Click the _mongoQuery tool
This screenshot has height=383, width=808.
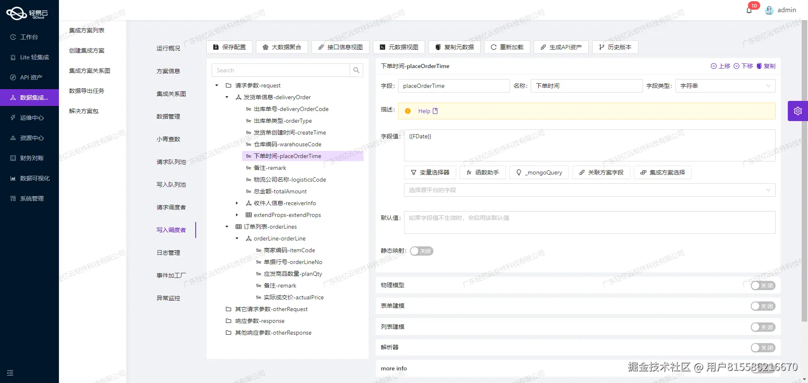click(539, 172)
